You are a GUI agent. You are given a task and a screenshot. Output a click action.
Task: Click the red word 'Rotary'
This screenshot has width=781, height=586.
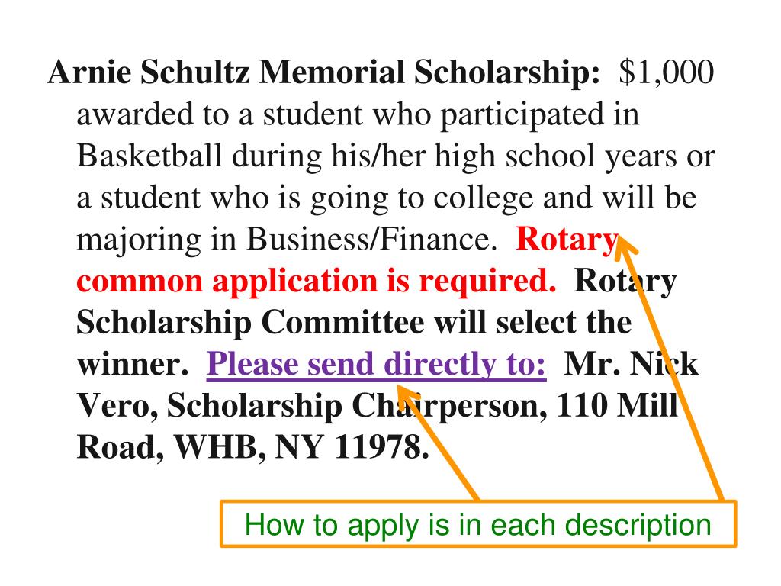[567, 240]
